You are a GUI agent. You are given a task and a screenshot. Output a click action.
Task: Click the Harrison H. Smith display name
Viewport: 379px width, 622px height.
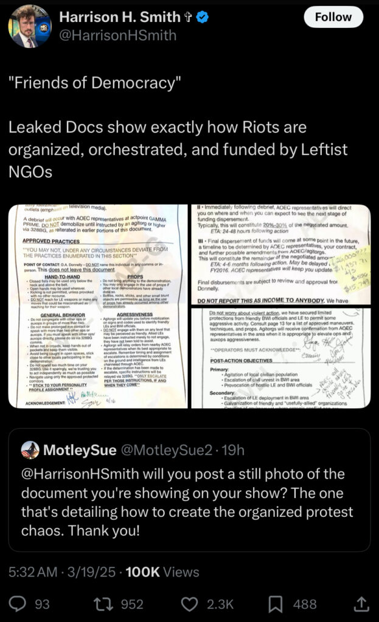[120, 17]
